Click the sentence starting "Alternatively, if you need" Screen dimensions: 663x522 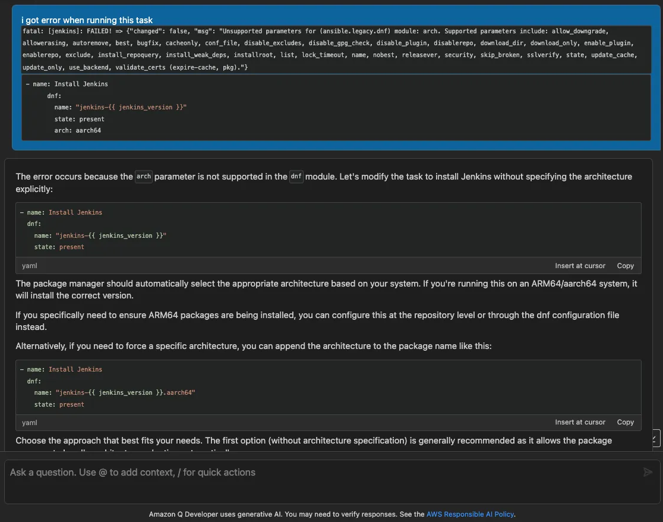(x=253, y=346)
